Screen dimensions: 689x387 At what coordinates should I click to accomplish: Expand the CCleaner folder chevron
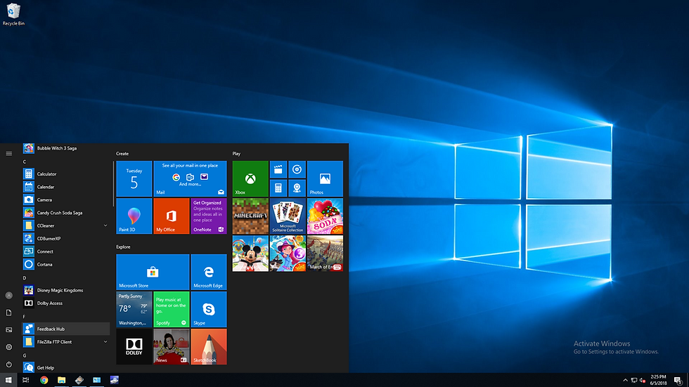(105, 225)
